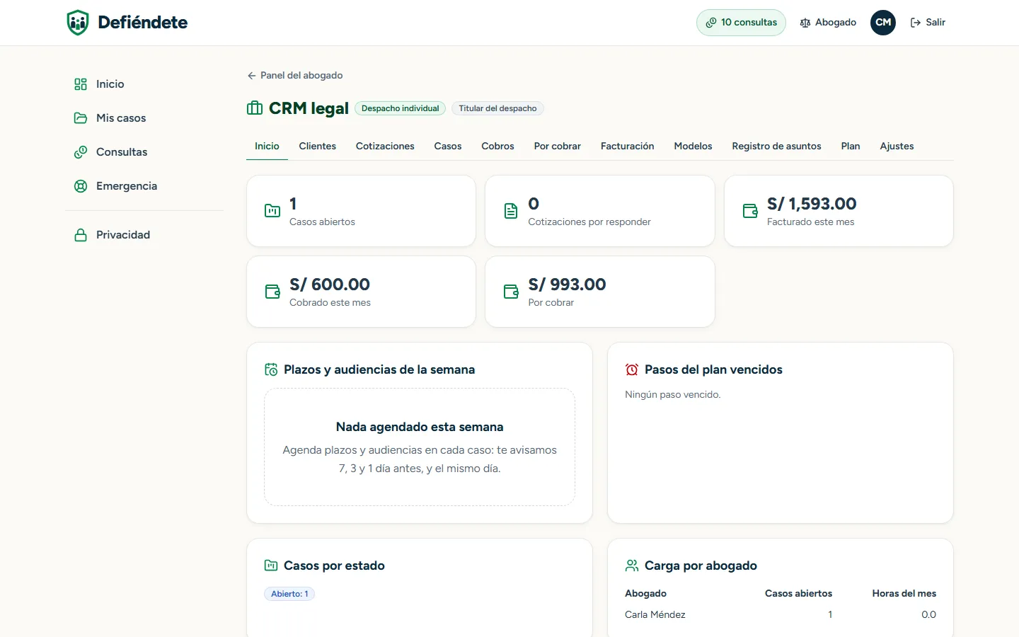This screenshot has height=637, width=1019.
Task: Click the briefcase icon next to CRM legal
Action: (x=255, y=108)
